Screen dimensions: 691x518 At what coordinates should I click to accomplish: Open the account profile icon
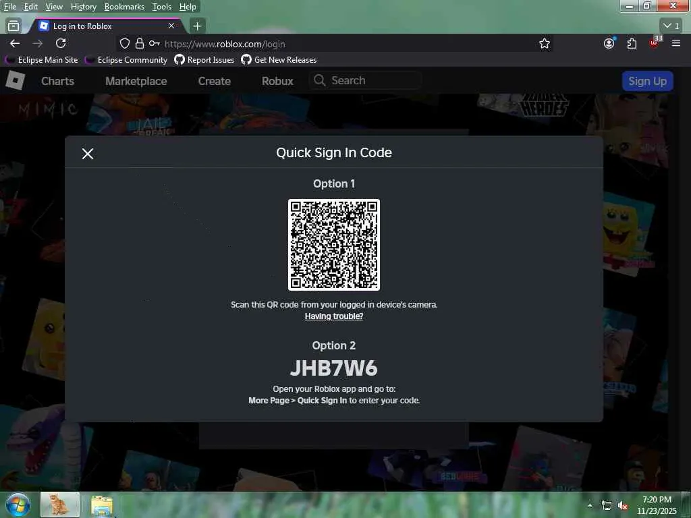pos(609,43)
